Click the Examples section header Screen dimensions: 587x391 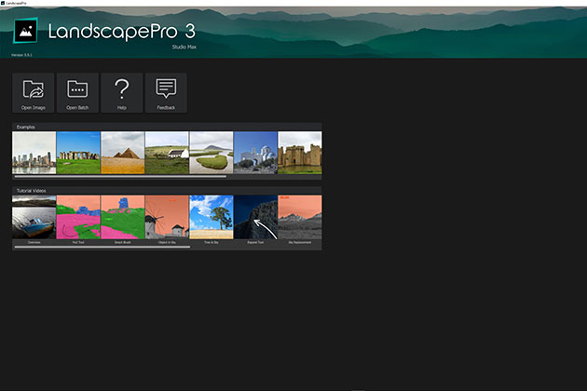[167, 127]
